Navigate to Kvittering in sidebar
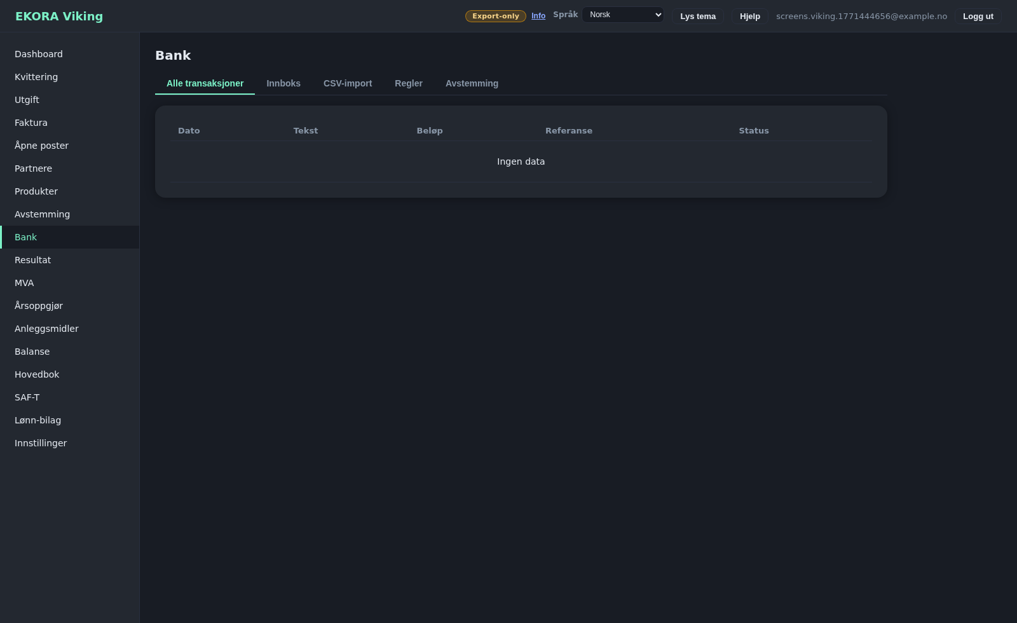 click(x=36, y=77)
